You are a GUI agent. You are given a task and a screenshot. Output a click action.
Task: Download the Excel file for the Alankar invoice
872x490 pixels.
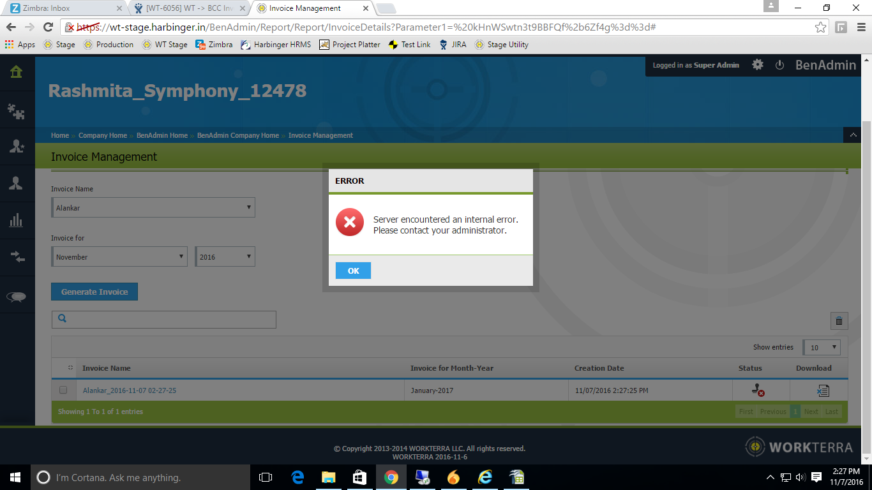point(823,390)
